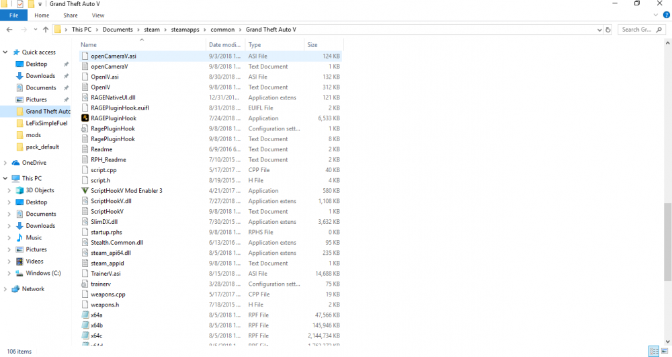Expand the OneDrive tree node
672x357 pixels.
(5, 163)
